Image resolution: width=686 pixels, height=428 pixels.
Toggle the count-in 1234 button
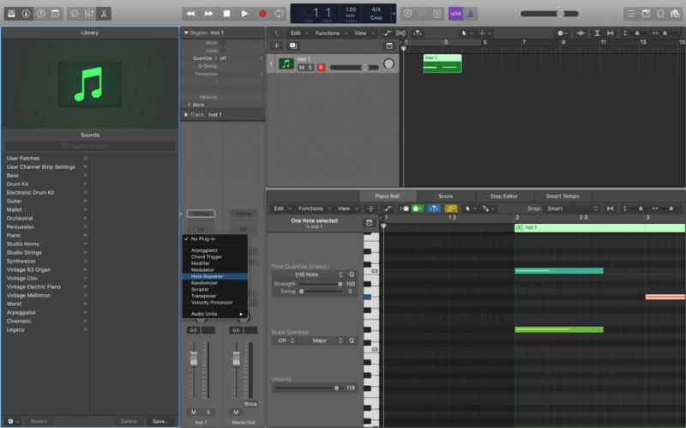pyautogui.click(x=456, y=14)
